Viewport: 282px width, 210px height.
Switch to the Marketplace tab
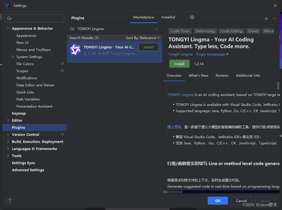point(144,17)
